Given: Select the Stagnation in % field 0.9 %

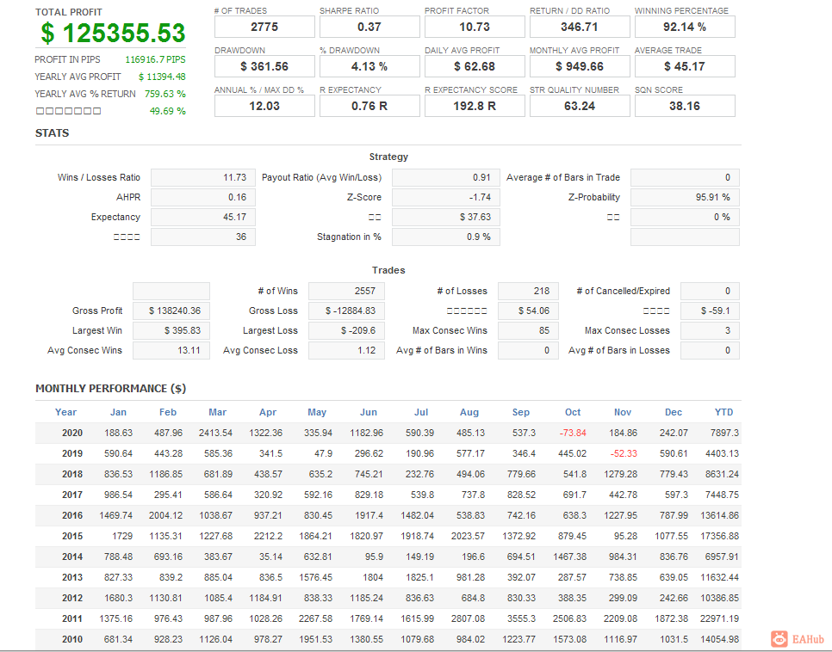Looking at the screenshot, I should (446, 237).
